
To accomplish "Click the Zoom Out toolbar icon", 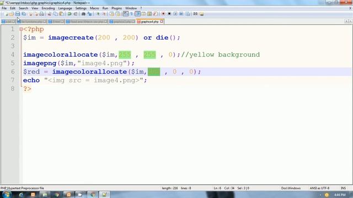I will (104, 14).
